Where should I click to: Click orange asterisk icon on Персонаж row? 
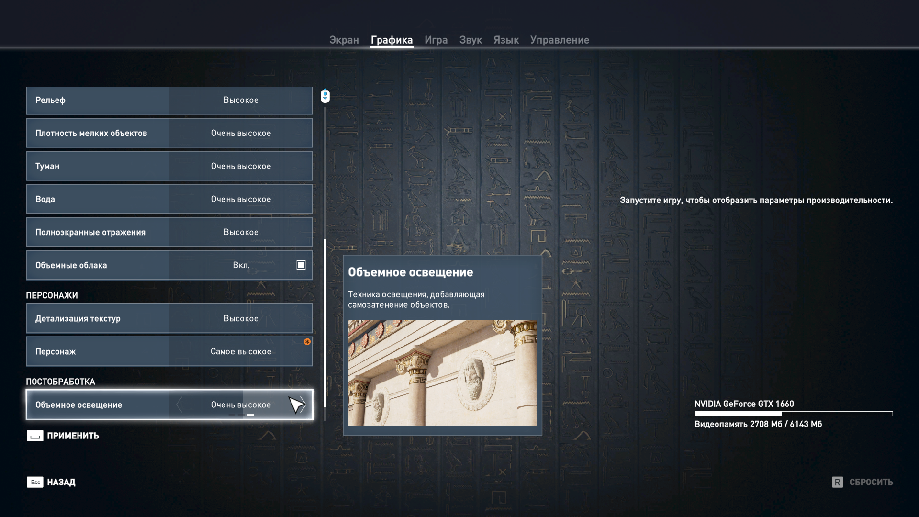click(x=307, y=342)
